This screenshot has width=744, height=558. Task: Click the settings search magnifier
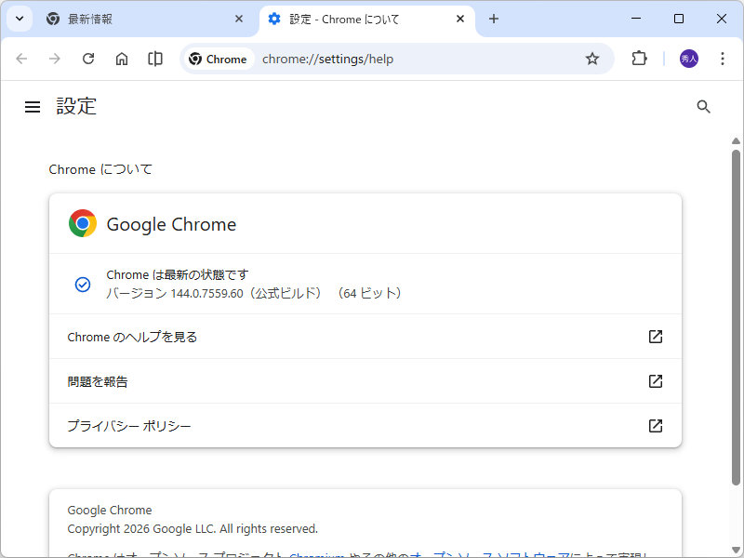pos(703,106)
